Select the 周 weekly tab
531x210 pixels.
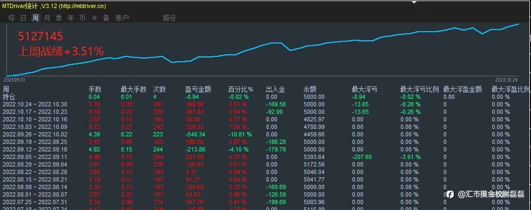click(35, 18)
